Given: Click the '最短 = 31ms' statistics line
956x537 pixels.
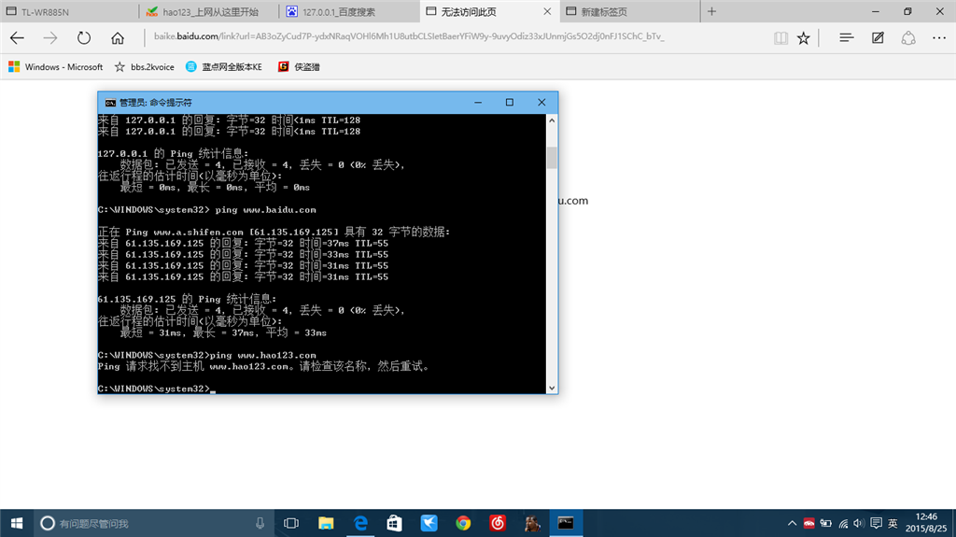Looking at the screenshot, I should point(223,332).
